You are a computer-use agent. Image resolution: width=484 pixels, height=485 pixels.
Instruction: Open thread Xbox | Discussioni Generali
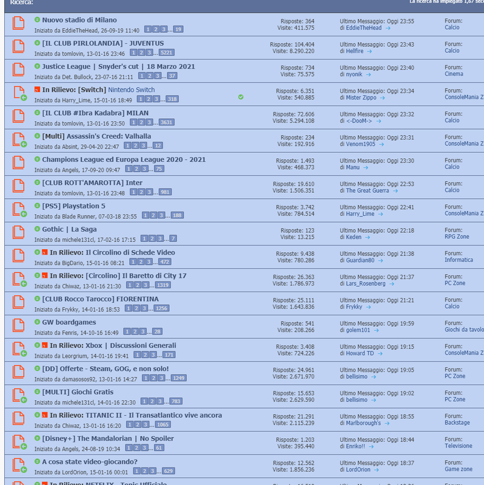click(x=130, y=346)
